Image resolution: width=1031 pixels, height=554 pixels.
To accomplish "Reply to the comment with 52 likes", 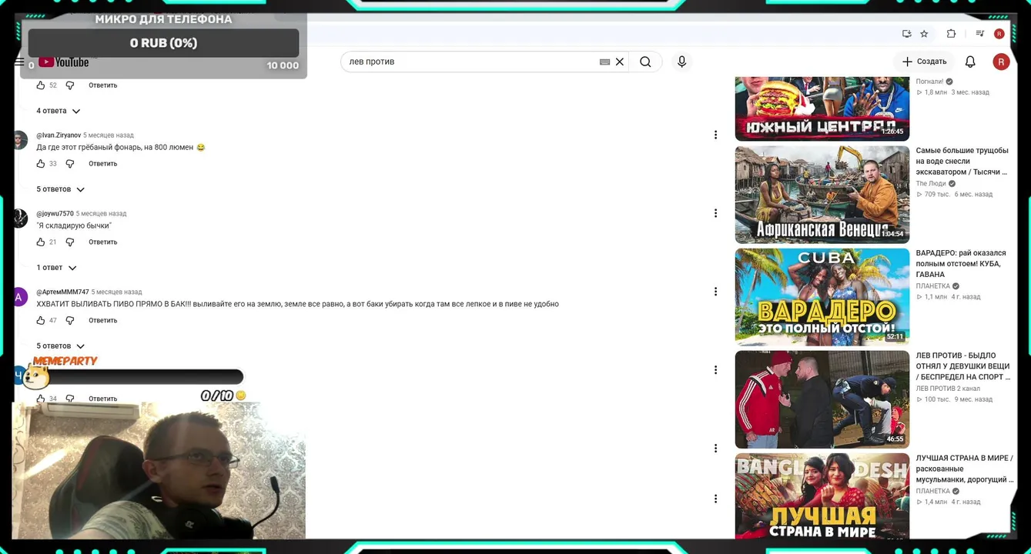I will point(102,85).
